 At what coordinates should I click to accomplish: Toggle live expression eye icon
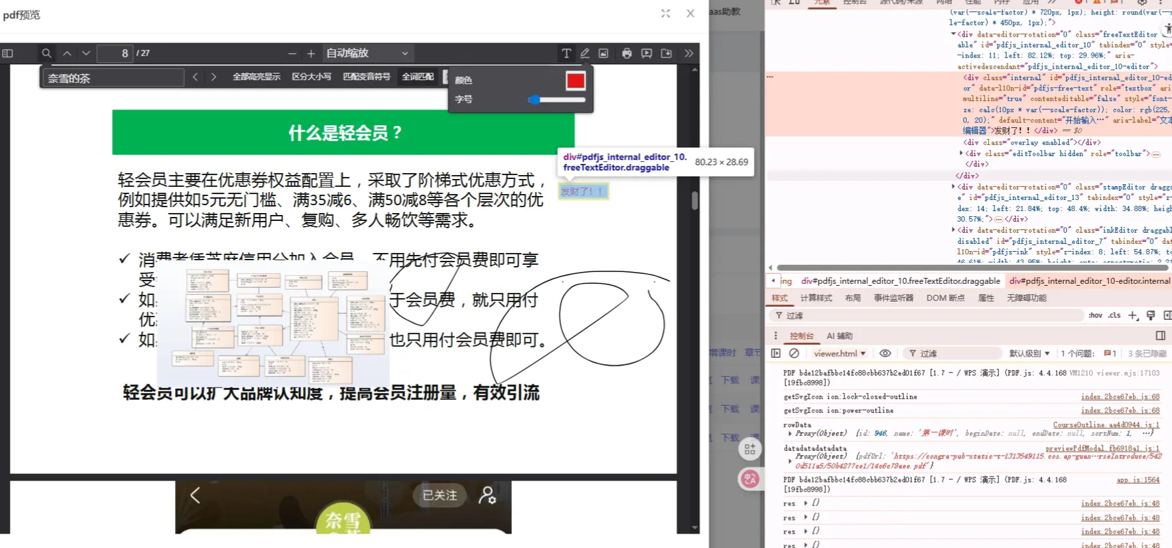[x=885, y=353]
